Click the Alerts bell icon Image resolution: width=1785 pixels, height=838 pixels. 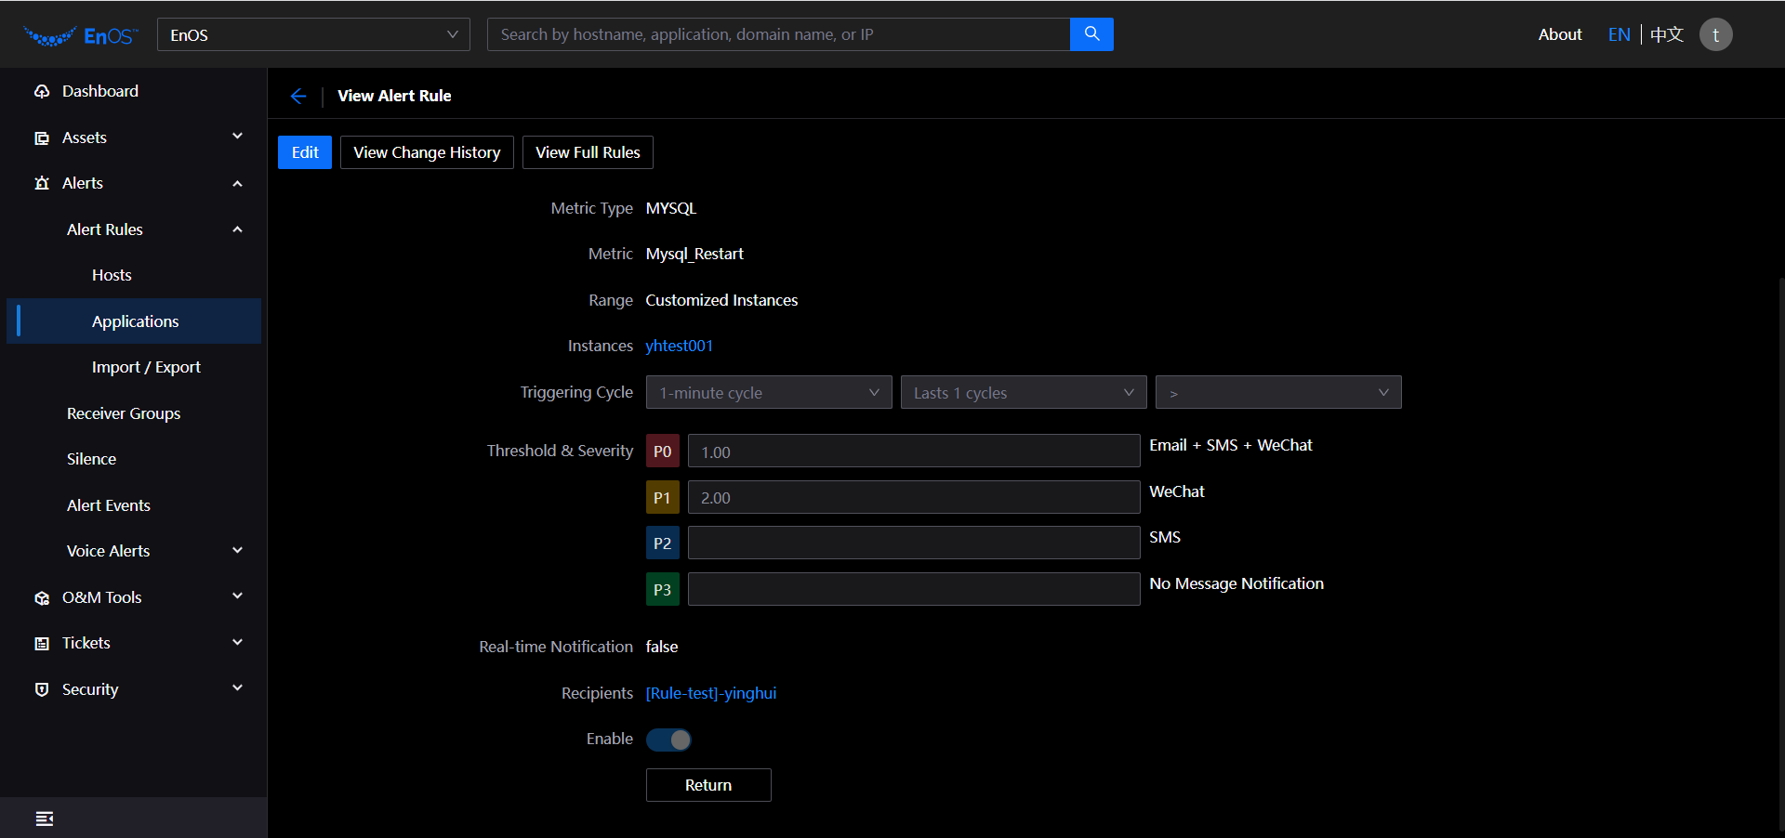42,183
